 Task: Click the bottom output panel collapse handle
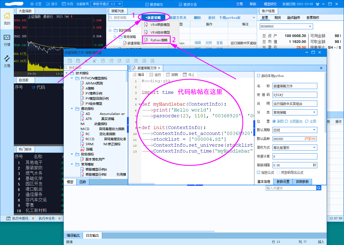[195, 185]
